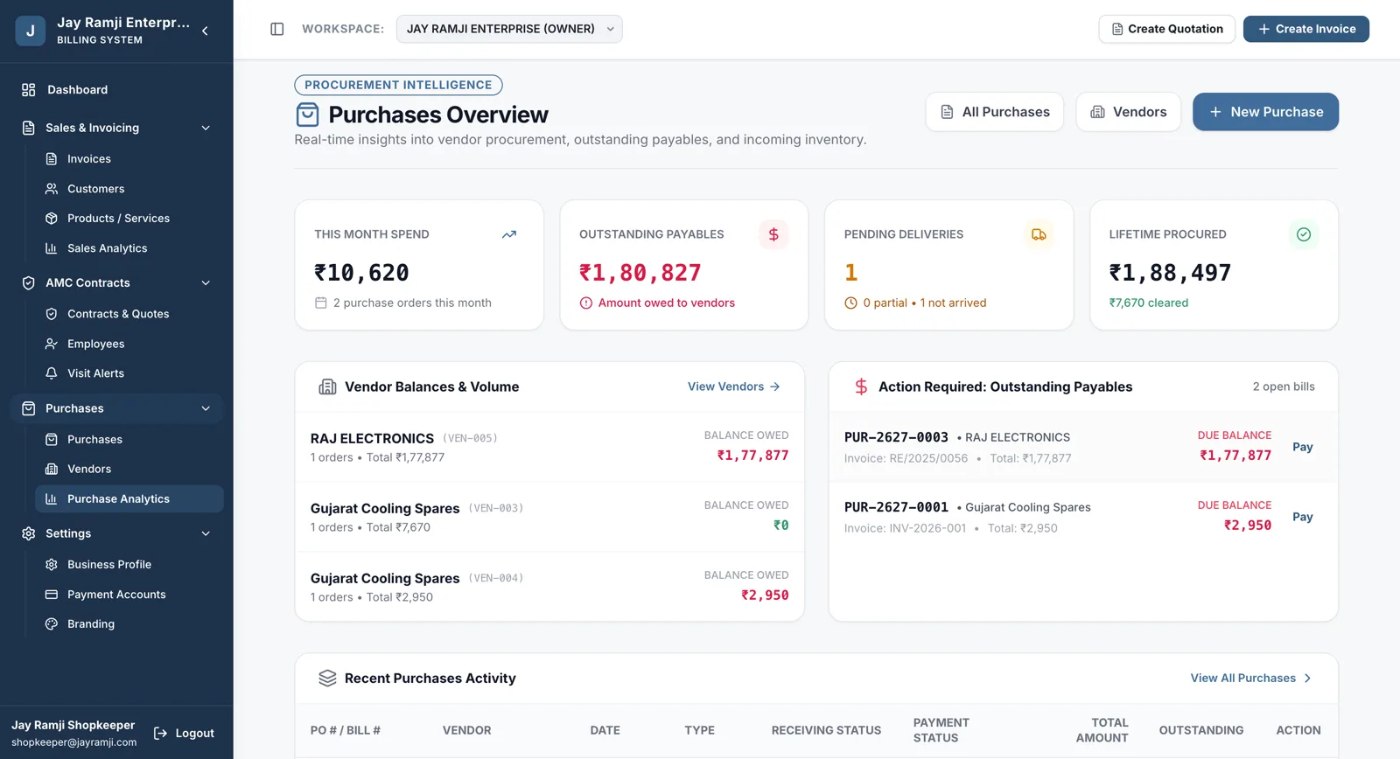Click the This Month Spend trend icon
The height and width of the screenshot is (759, 1400).
(x=509, y=234)
